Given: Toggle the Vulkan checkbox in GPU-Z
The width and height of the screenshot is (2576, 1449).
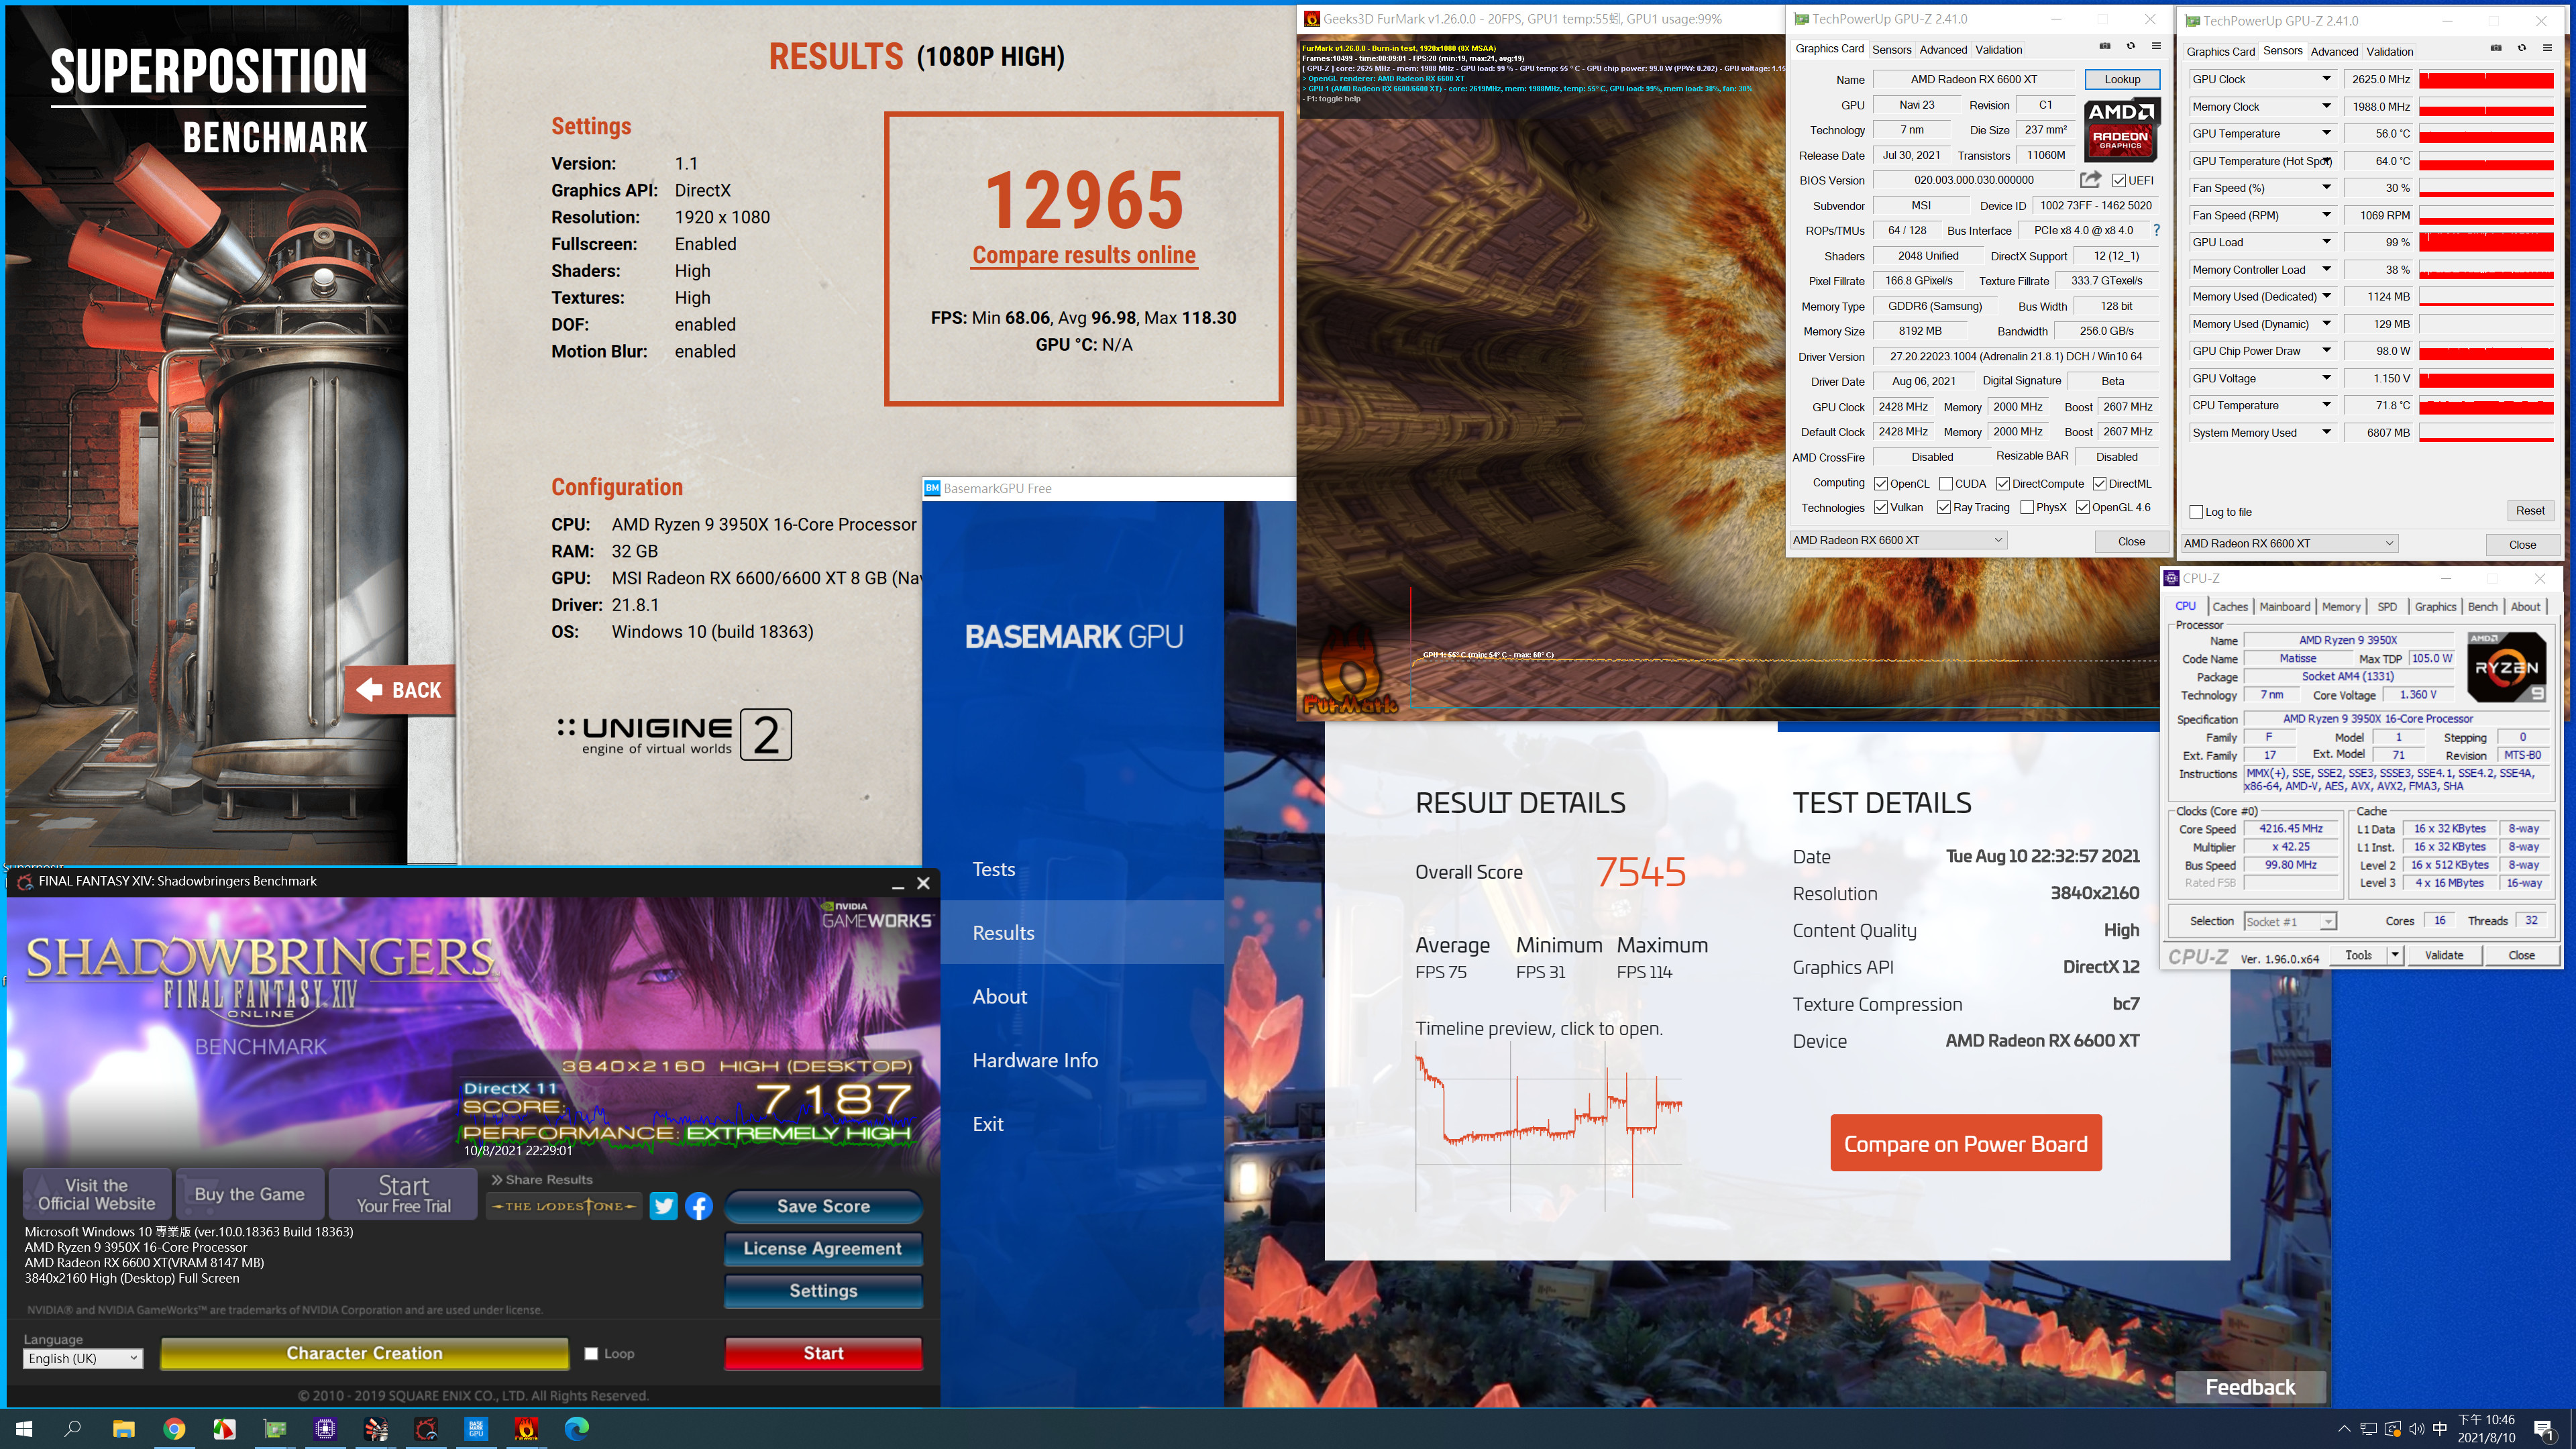Looking at the screenshot, I should click(1881, 508).
